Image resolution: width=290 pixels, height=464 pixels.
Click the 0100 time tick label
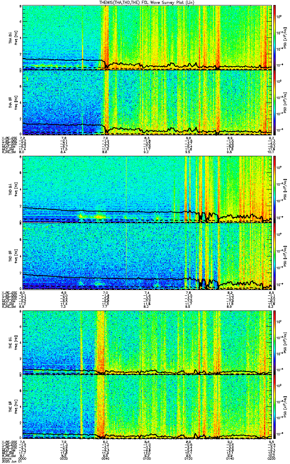(x=147, y=458)
